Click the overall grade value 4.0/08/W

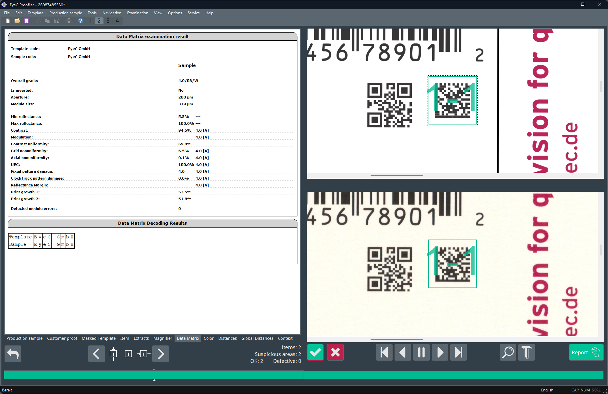188,81
